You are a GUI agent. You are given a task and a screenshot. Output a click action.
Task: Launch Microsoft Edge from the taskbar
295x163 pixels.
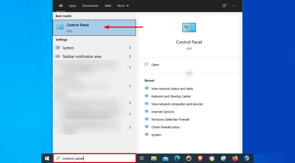[x=177, y=158]
